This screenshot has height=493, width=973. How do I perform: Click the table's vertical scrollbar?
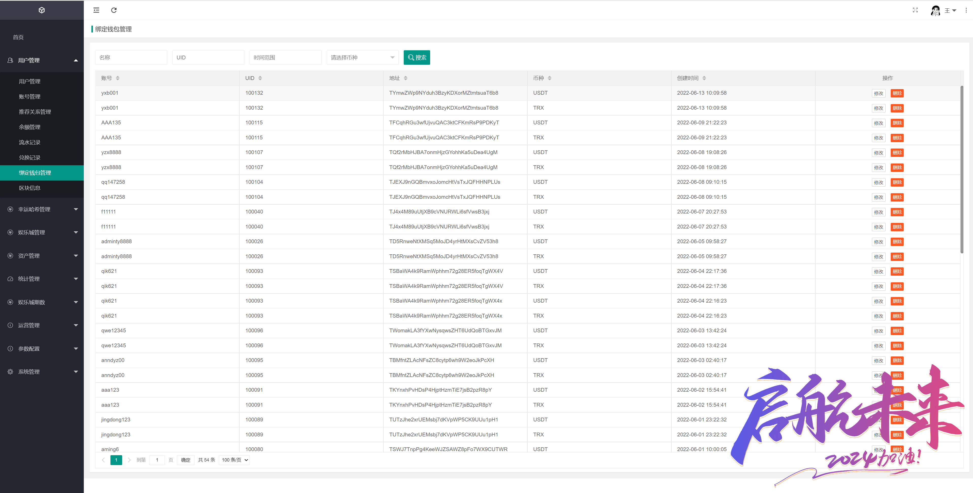coord(962,170)
